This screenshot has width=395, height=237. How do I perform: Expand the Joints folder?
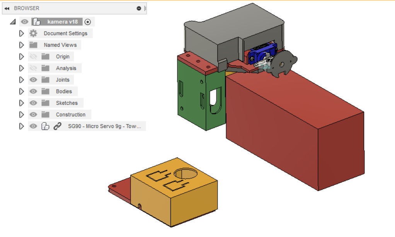tap(21, 80)
